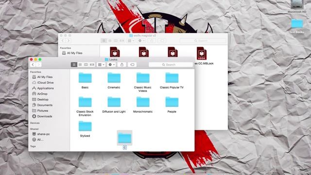
Task: Go forward in the Looks window
Action: pos(39,65)
